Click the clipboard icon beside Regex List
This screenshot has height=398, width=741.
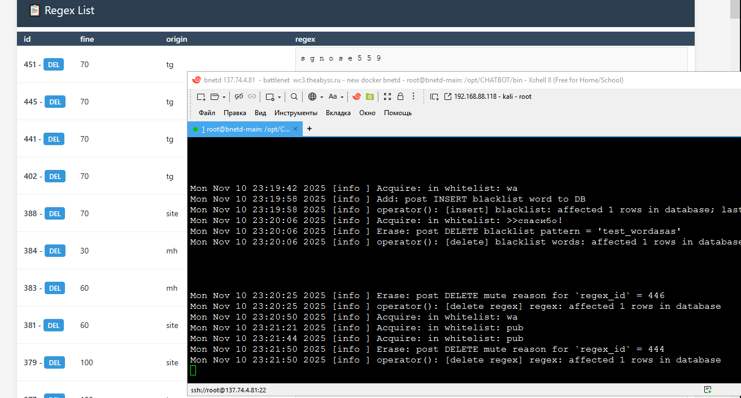pos(34,10)
